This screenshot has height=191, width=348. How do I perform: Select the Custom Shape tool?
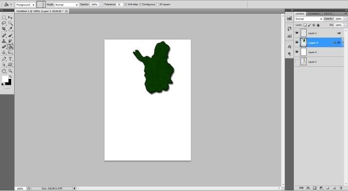pyautogui.click(x=10, y=64)
